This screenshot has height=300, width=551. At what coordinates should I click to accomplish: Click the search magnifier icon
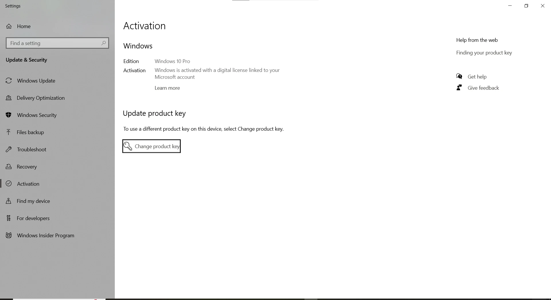(104, 43)
